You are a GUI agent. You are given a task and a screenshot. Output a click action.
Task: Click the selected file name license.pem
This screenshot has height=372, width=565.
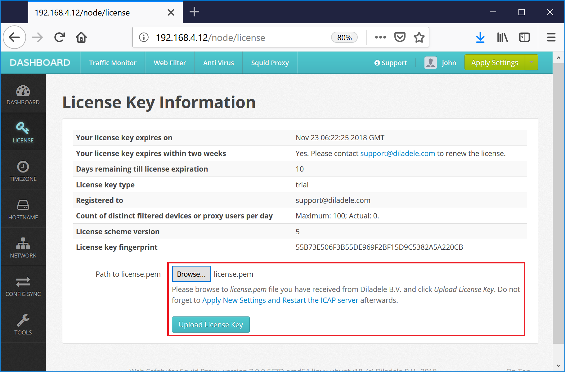click(x=233, y=274)
